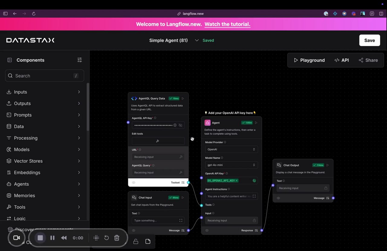The width and height of the screenshot is (387, 251).
Task: Run the Agent component play icon
Action: point(256,123)
